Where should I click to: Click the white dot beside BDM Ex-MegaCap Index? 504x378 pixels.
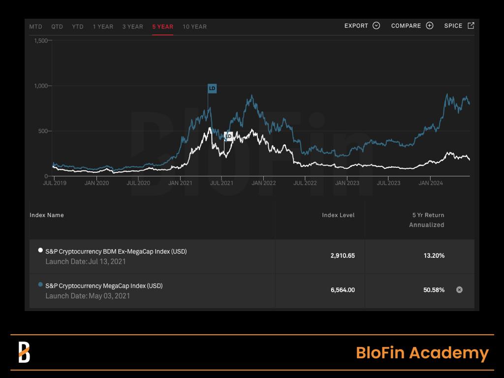[x=40, y=250]
